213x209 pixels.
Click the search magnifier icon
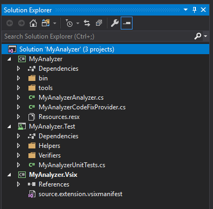[x=198, y=36]
